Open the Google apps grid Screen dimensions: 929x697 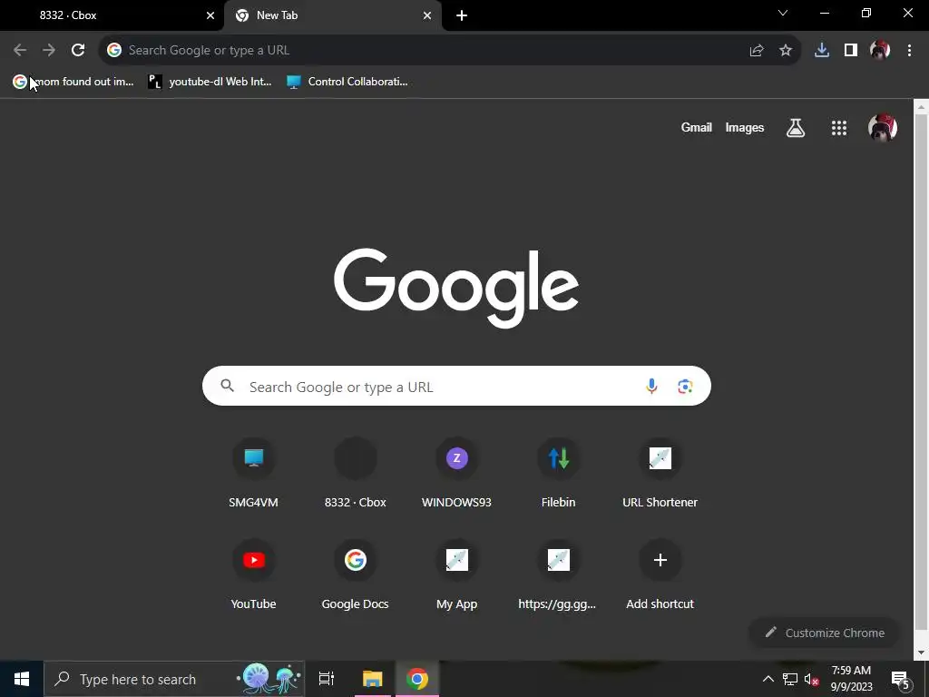pyautogui.click(x=839, y=127)
